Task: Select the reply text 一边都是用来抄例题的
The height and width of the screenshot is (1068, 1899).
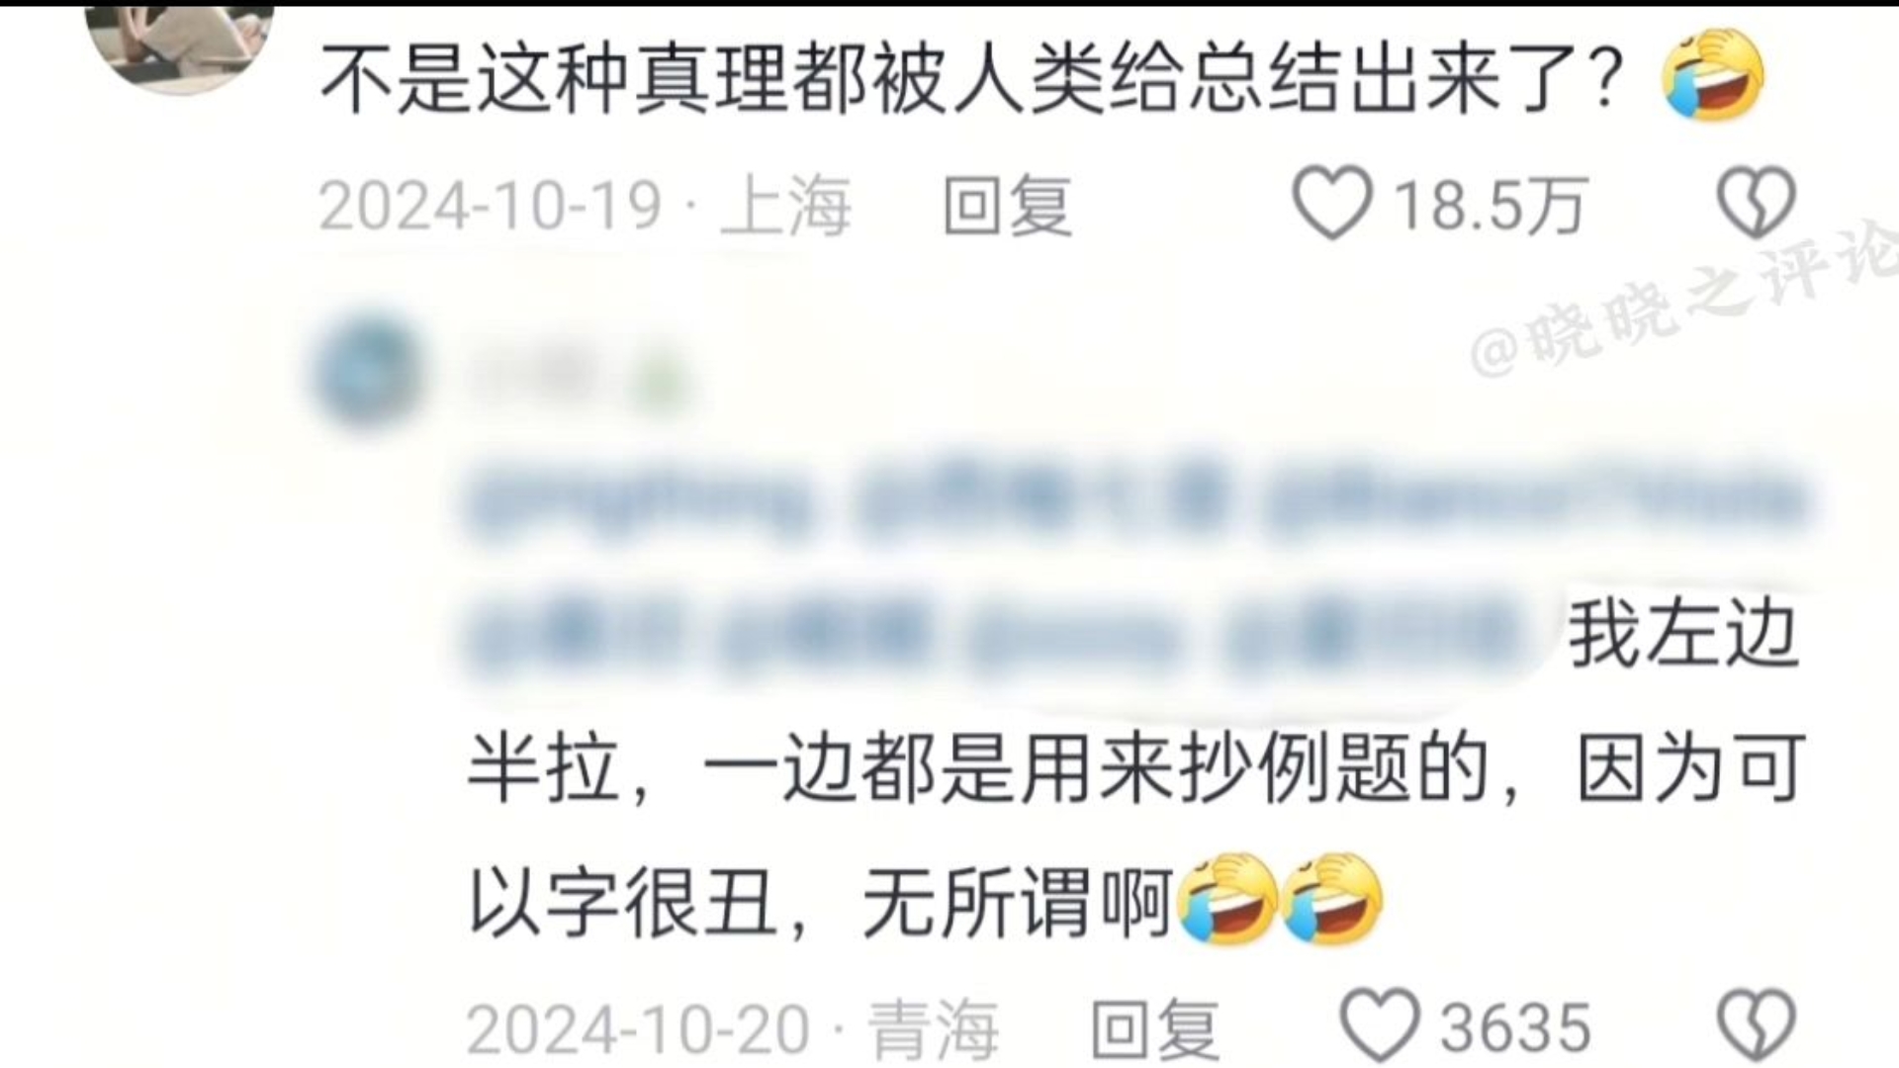Action: tap(1096, 768)
